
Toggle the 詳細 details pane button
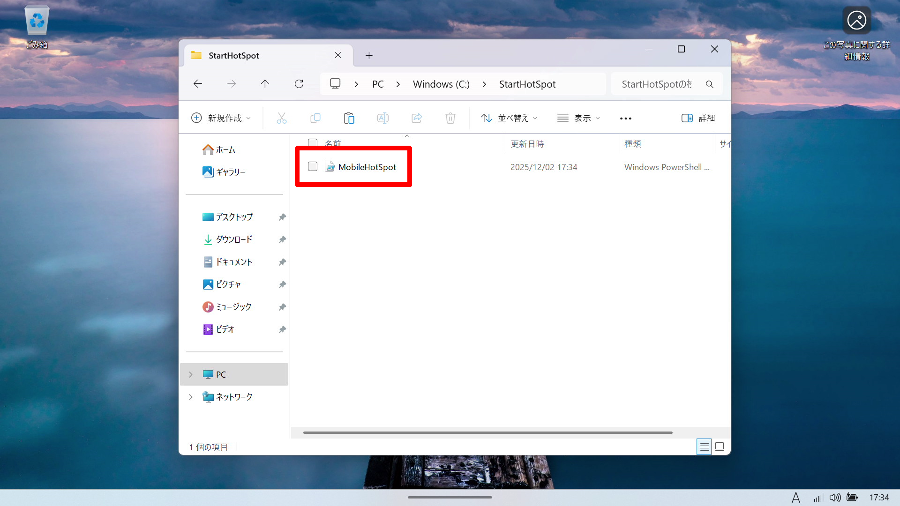tap(698, 118)
